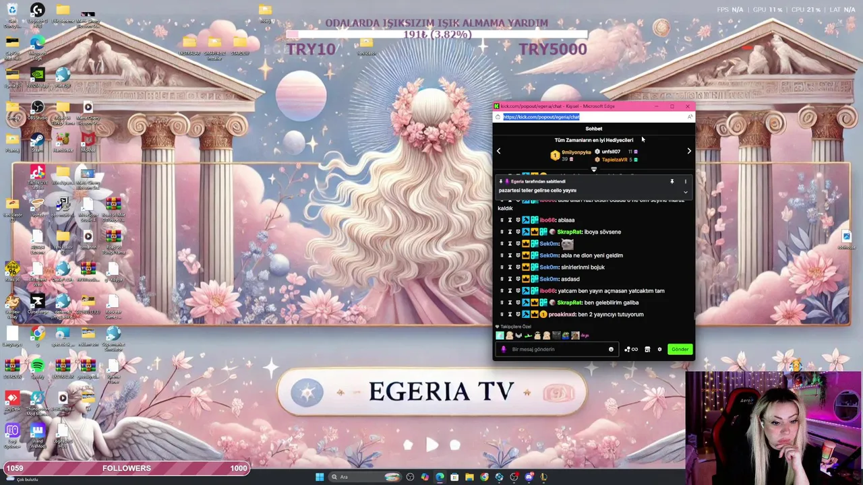Click username TapielzaVR in leaderboard
Image resolution: width=863 pixels, height=485 pixels.
tap(614, 160)
